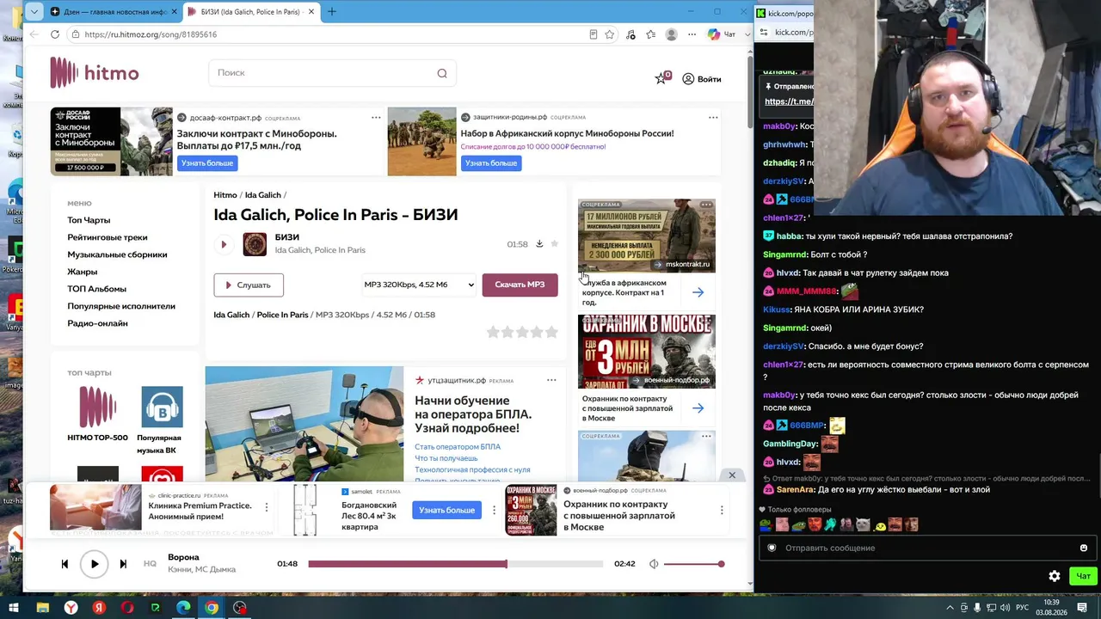Open the MP3 320Kbps quality dropdown
Image resolution: width=1101 pixels, height=619 pixels.
pos(419,285)
